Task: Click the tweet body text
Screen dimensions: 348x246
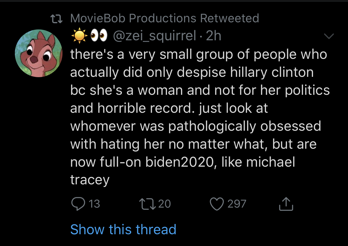Action: click(x=200, y=117)
